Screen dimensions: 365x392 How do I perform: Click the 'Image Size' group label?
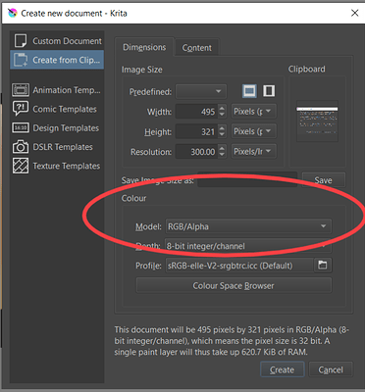coord(142,70)
